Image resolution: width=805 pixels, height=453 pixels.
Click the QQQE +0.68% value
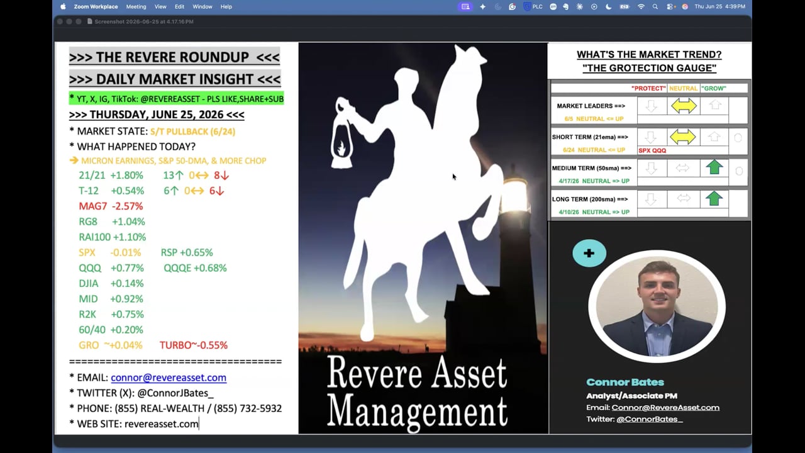(195, 268)
